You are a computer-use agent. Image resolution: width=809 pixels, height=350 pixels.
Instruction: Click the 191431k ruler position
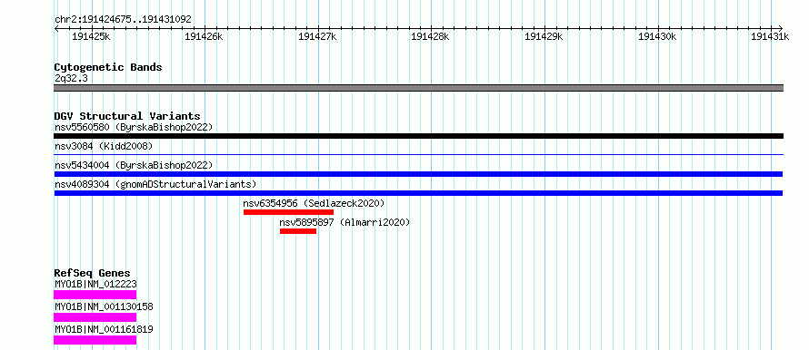770,36
